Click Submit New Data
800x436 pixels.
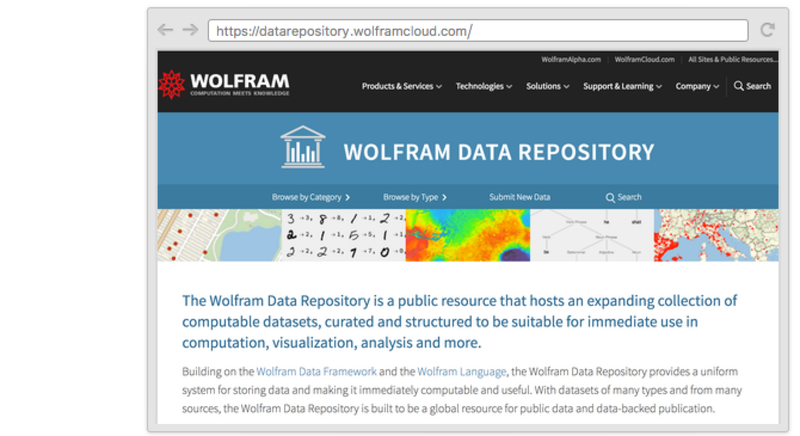click(519, 197)
